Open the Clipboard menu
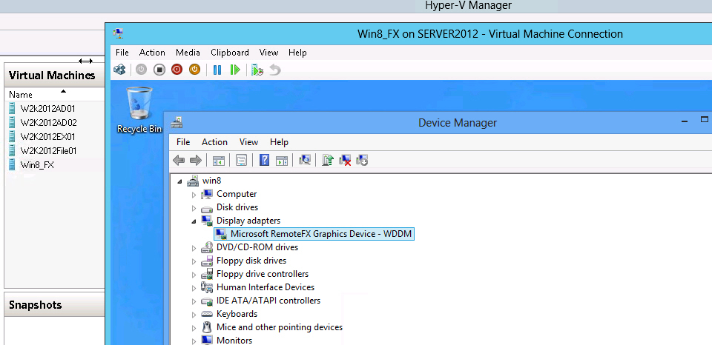The image size is (712, 345). 230,53
